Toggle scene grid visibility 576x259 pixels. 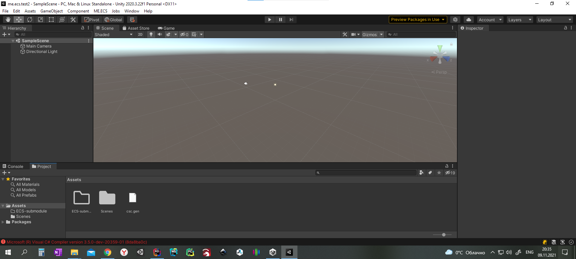(194, 34)
